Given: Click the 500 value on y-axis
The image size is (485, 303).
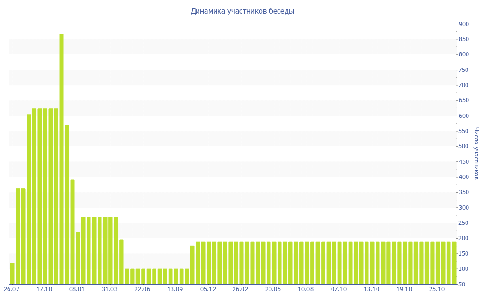Looking at the screenshot, I should pos(464,146).
